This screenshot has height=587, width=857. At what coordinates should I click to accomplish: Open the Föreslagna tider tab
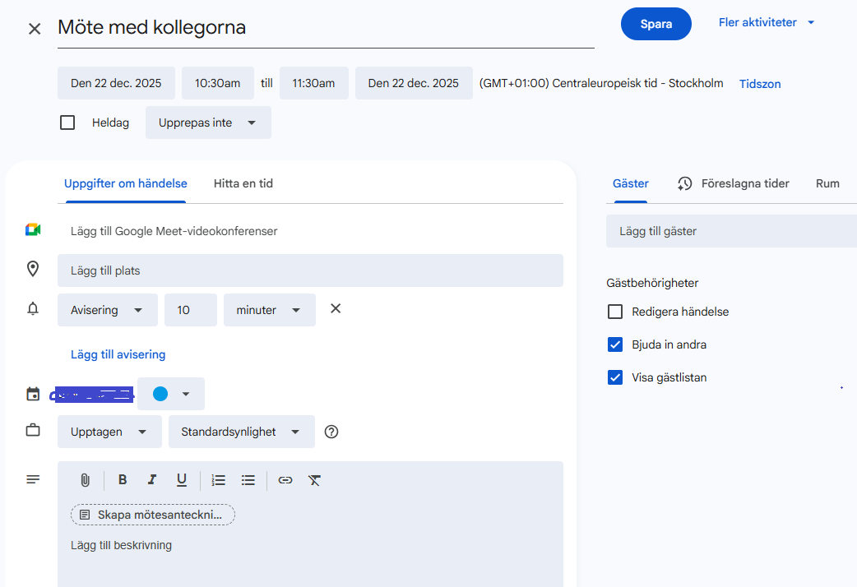pos(733,183)
